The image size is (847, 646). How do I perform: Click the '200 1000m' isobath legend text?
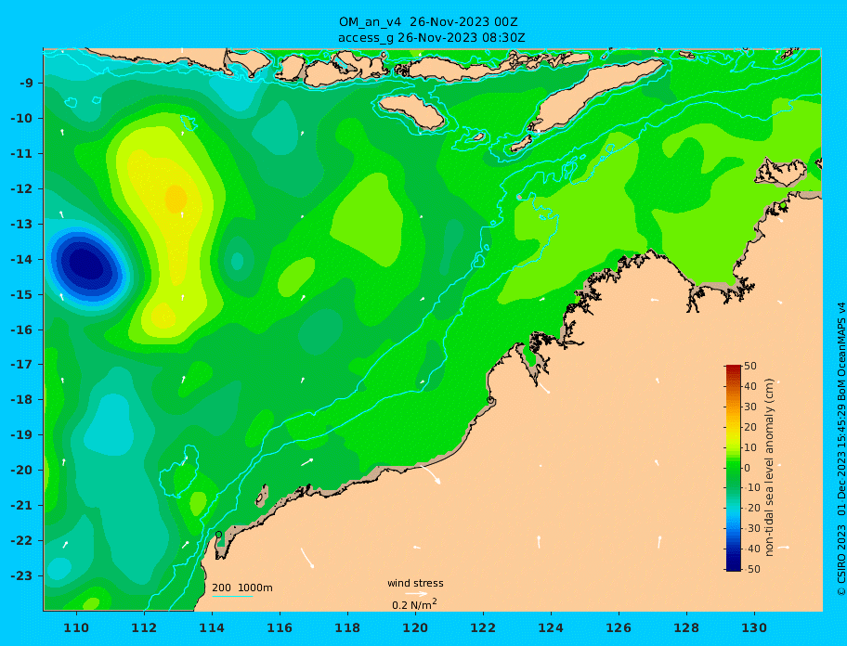tap(242, 588)
